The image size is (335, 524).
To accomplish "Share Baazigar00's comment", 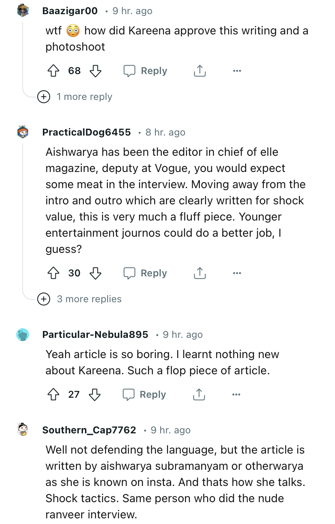I will [x=199, y=71].
